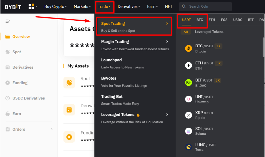The height and width of the screenshot is (157, 265).
Task: Open the Buy Crypto dropdown
Action: [56, 7]
